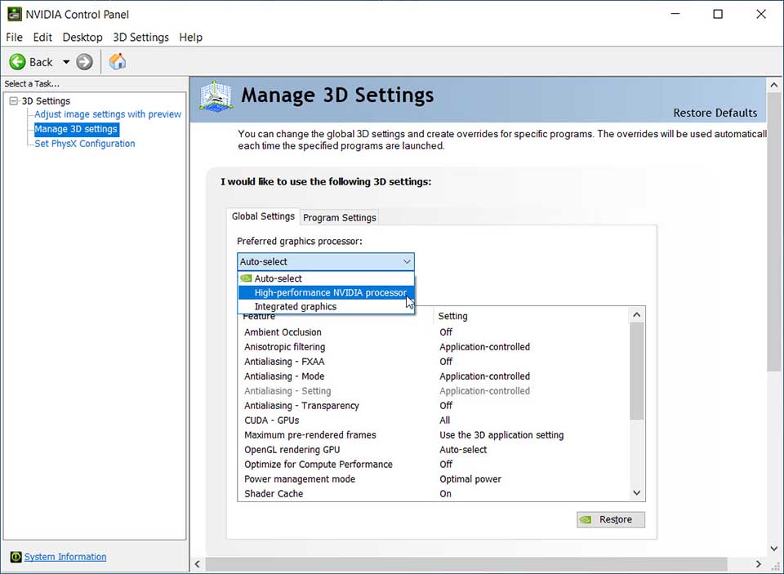Switch to the Program Settings tab
784x574 pixels.
(340, 217)
